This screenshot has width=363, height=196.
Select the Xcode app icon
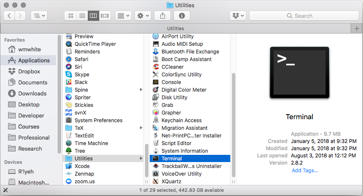point(69,166)
